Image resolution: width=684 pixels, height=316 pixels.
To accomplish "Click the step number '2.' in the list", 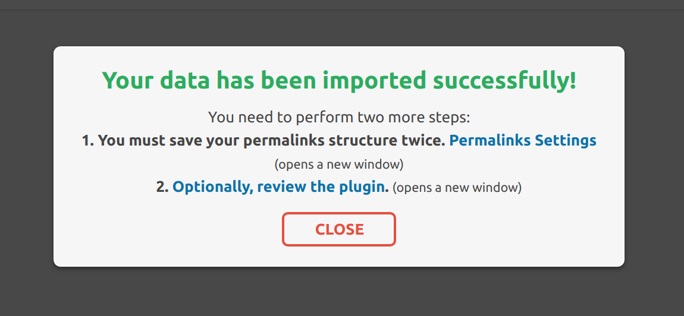I will point(162,187).
